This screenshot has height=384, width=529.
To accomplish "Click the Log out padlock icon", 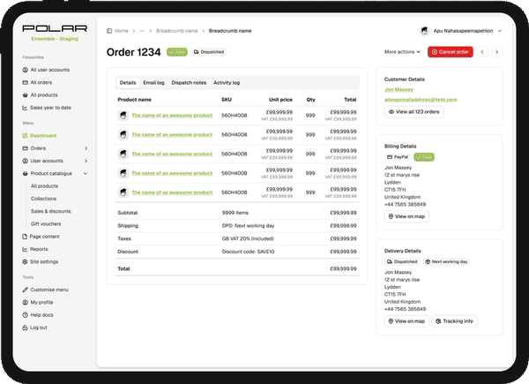I will 25,328.
